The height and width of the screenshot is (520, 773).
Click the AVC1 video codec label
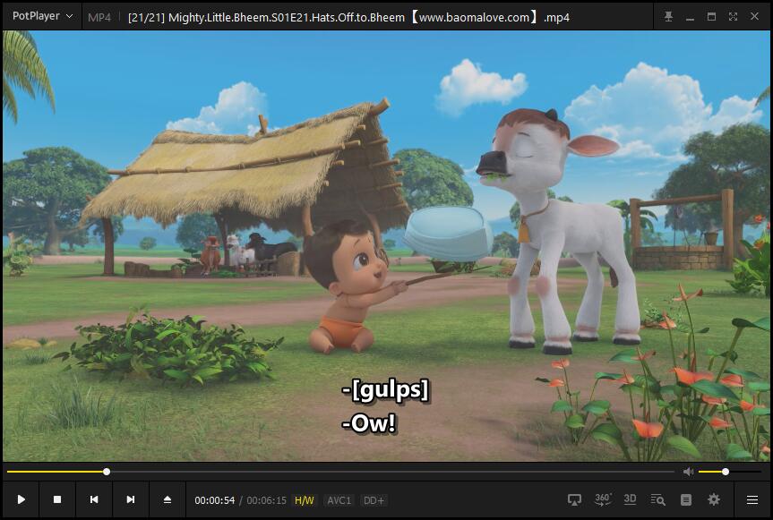339,501
